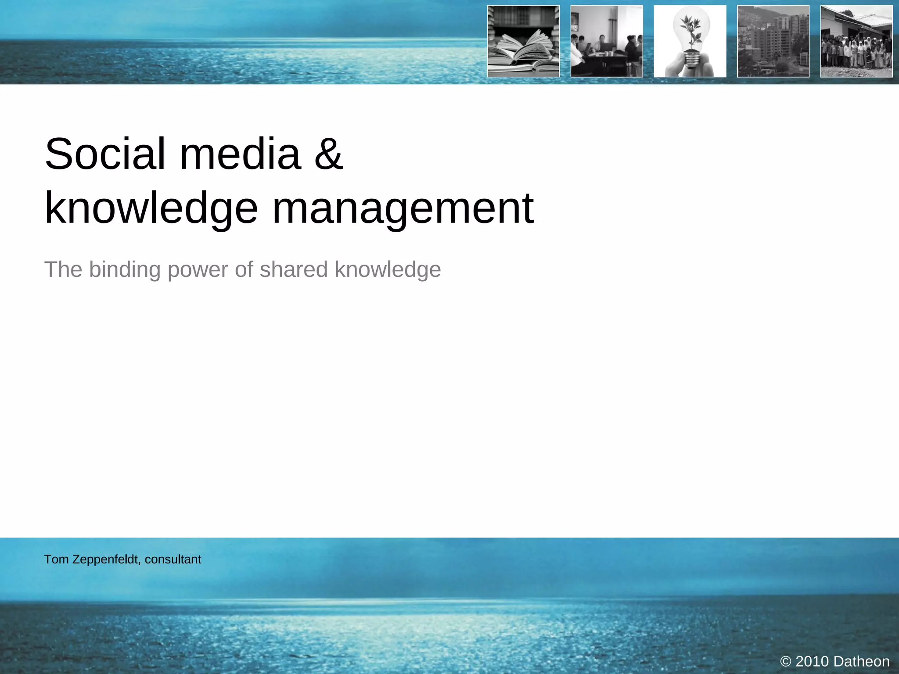
Task: Click the copyright symbol in bottom corner
Action: 786,661
